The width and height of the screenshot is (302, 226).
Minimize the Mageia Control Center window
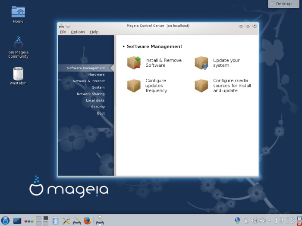241,25
